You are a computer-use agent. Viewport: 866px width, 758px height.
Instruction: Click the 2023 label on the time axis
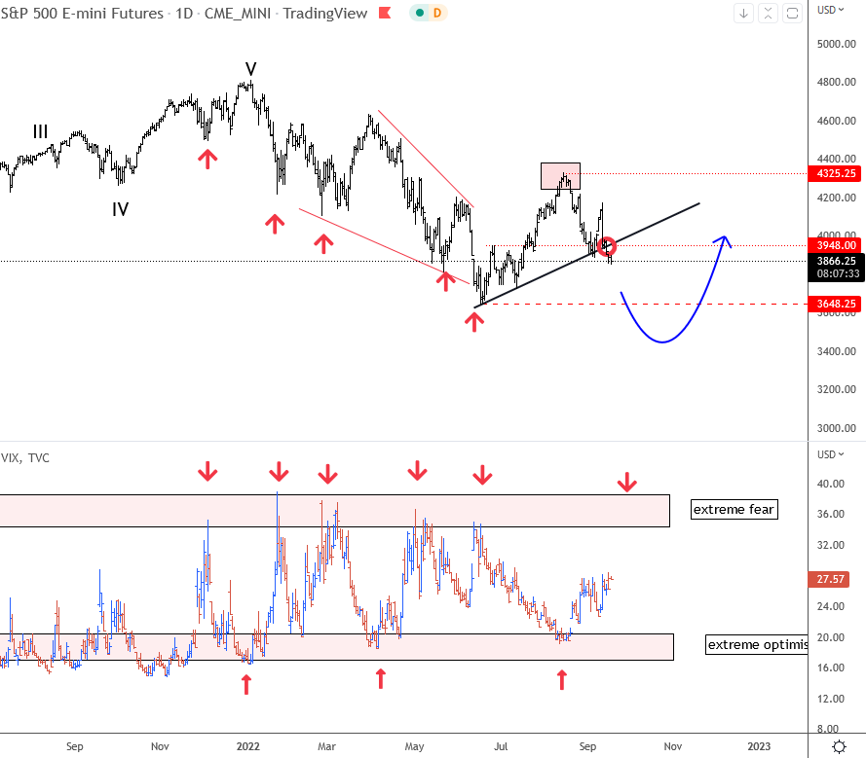(x=759, y=746)
